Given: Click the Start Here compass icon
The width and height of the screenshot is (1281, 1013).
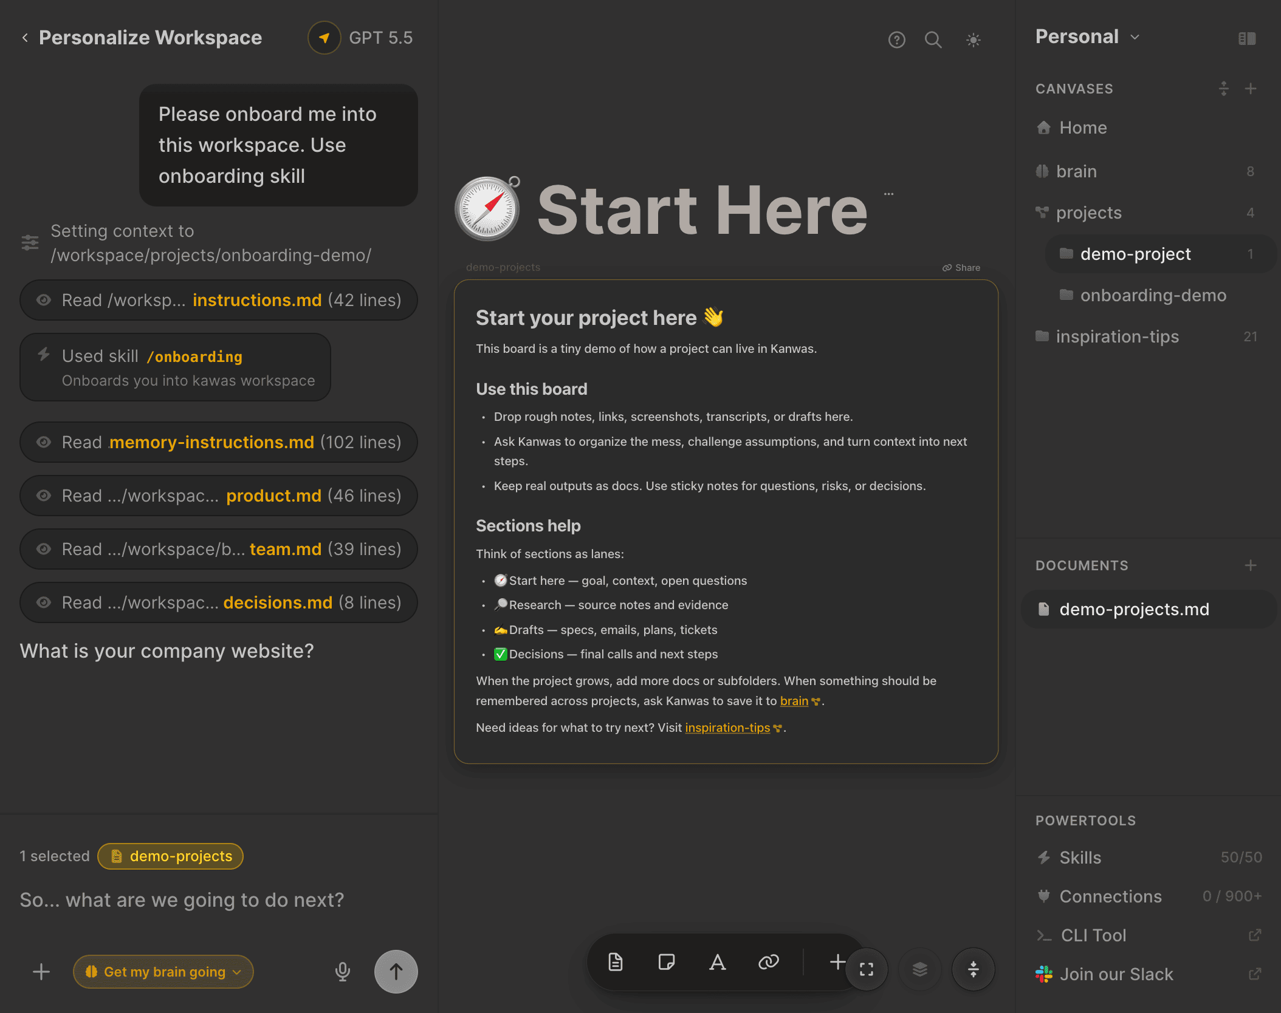Looking at the screenshot, I should [487, 208].
